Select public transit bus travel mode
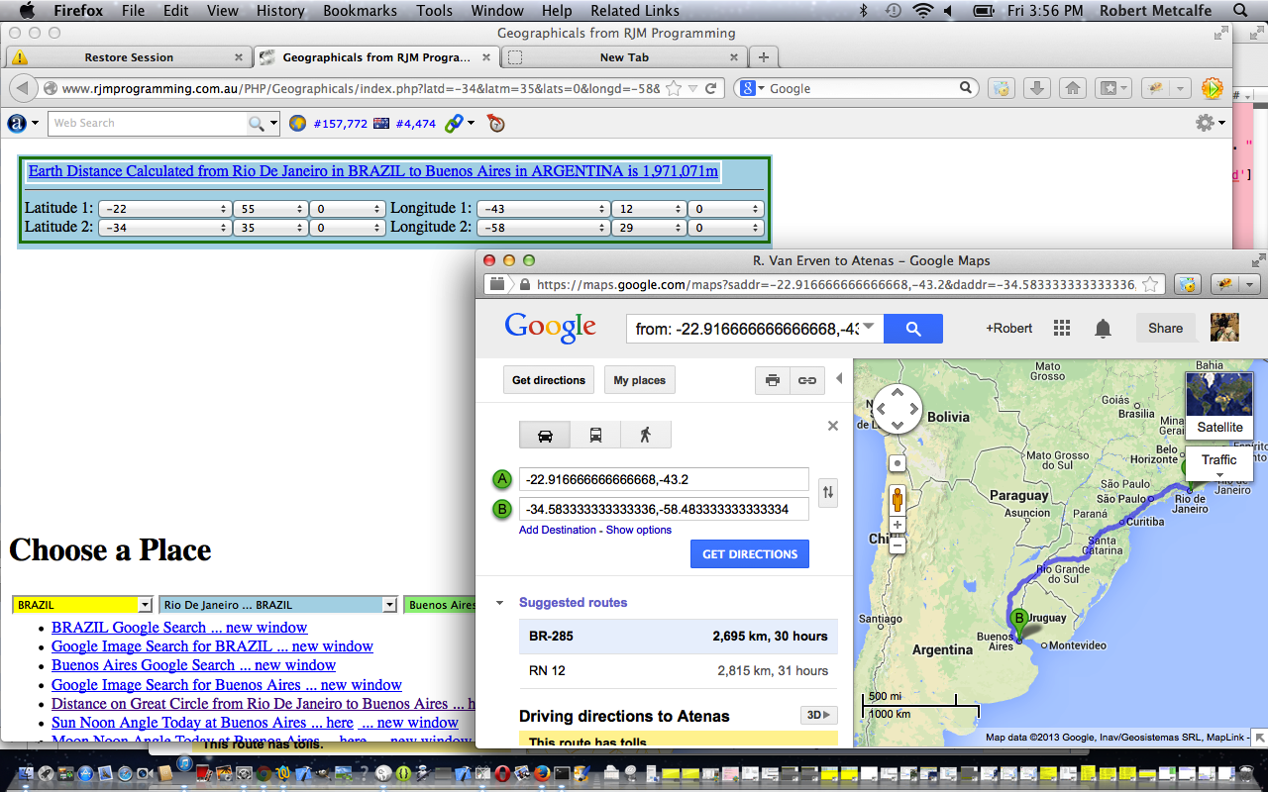1268x792 pixels. [595, 435]
